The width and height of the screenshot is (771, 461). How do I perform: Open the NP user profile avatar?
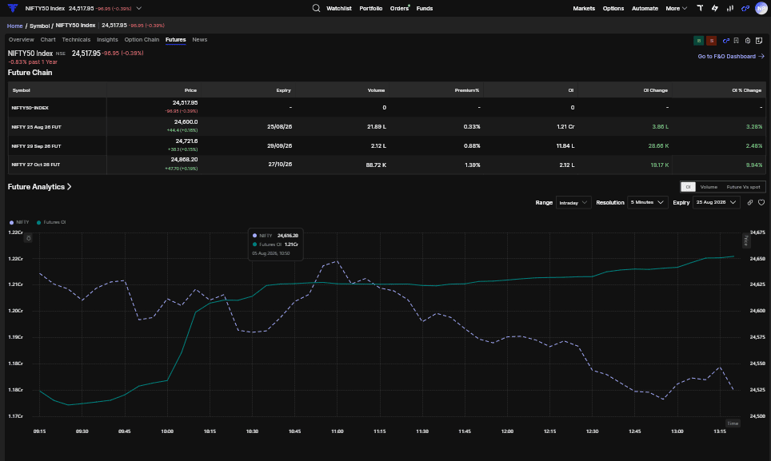761,8
